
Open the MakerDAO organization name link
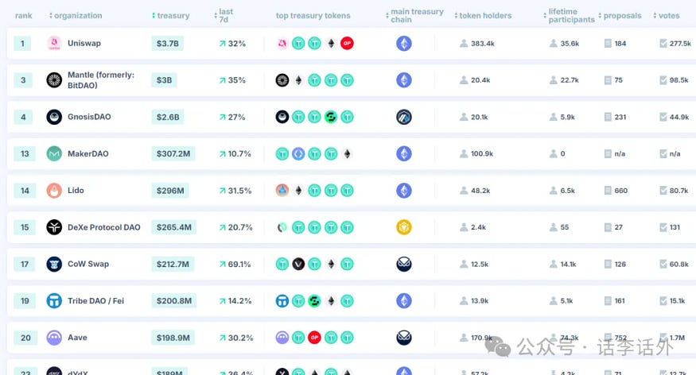[x=87, y=154]
